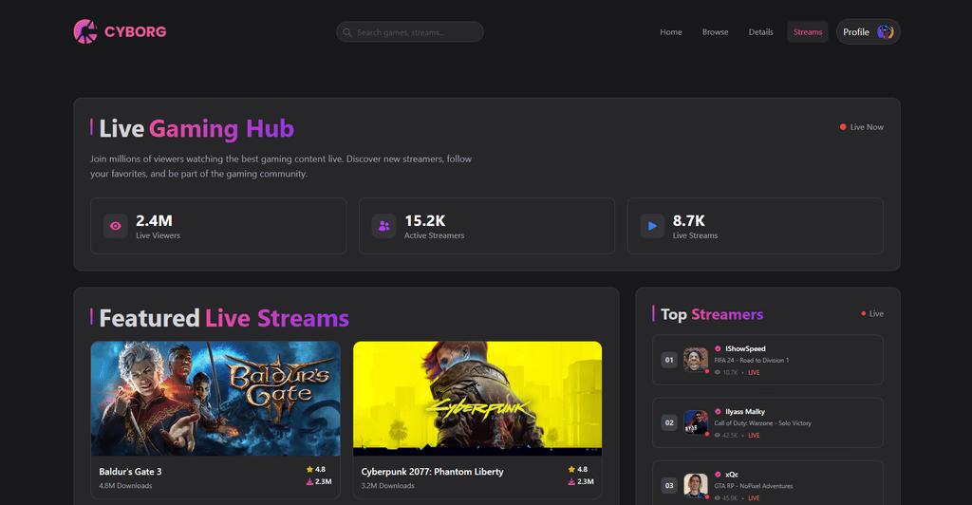
Task: Click the verified badge next to Ilyass Malky
Action: click(x=718, y=411)
